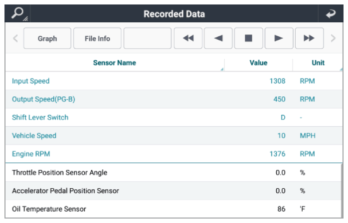This screenshot has height=223, width=348.
Task: Open File Info
Action: [97, 38]
